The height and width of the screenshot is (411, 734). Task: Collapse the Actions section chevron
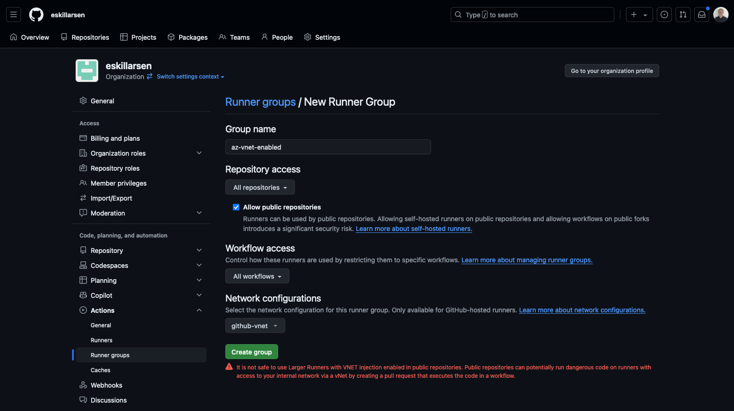(x=199, y=310)
